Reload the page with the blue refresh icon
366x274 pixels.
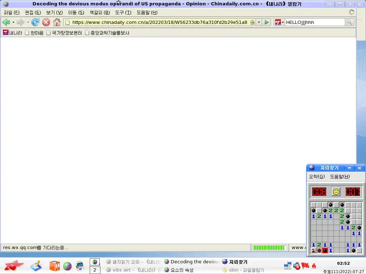pos(35,22)
